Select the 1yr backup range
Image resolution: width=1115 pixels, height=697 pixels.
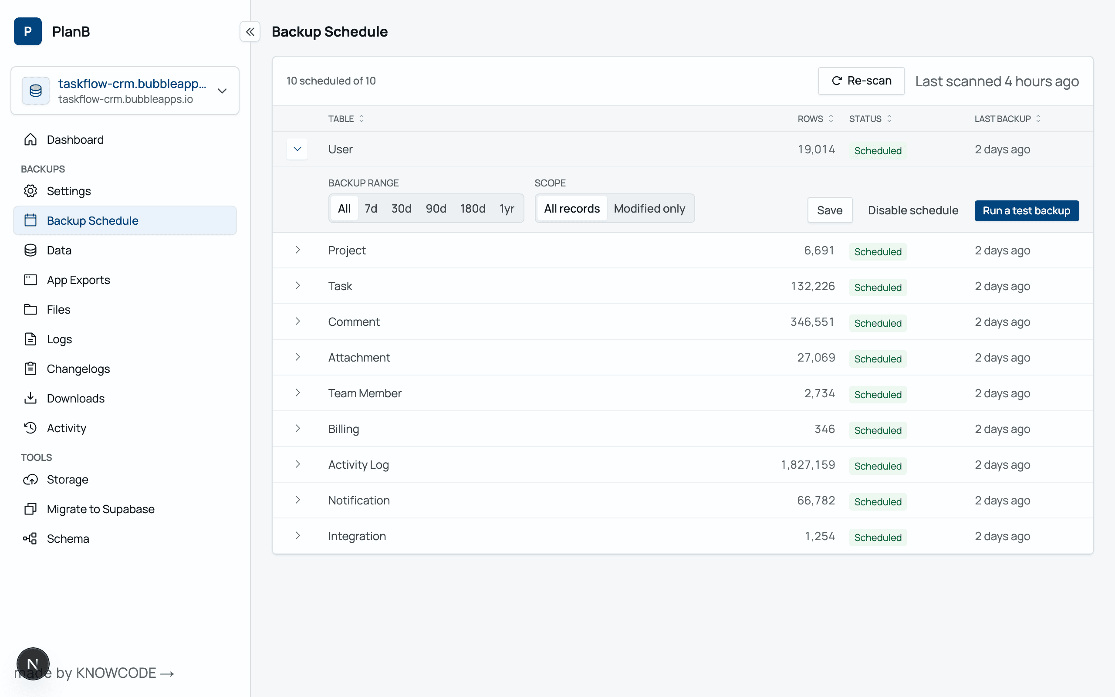pyautogui.click(x=507, y=208)
